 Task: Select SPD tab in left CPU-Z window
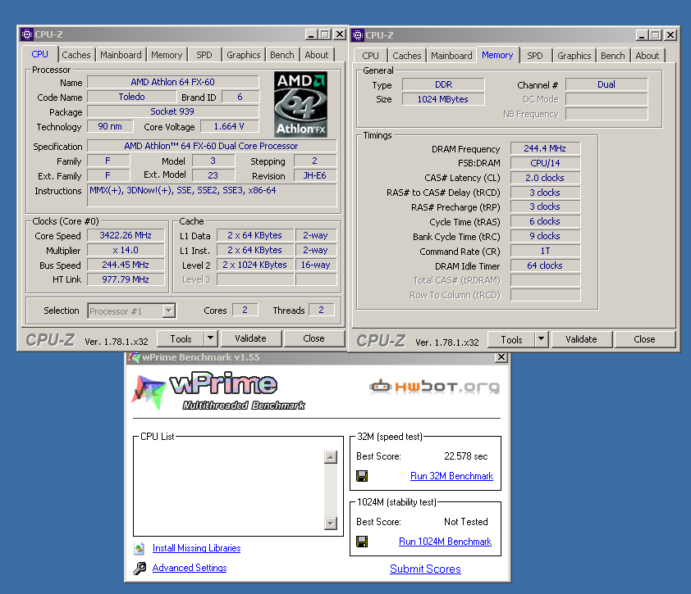(x=204, y=55)
